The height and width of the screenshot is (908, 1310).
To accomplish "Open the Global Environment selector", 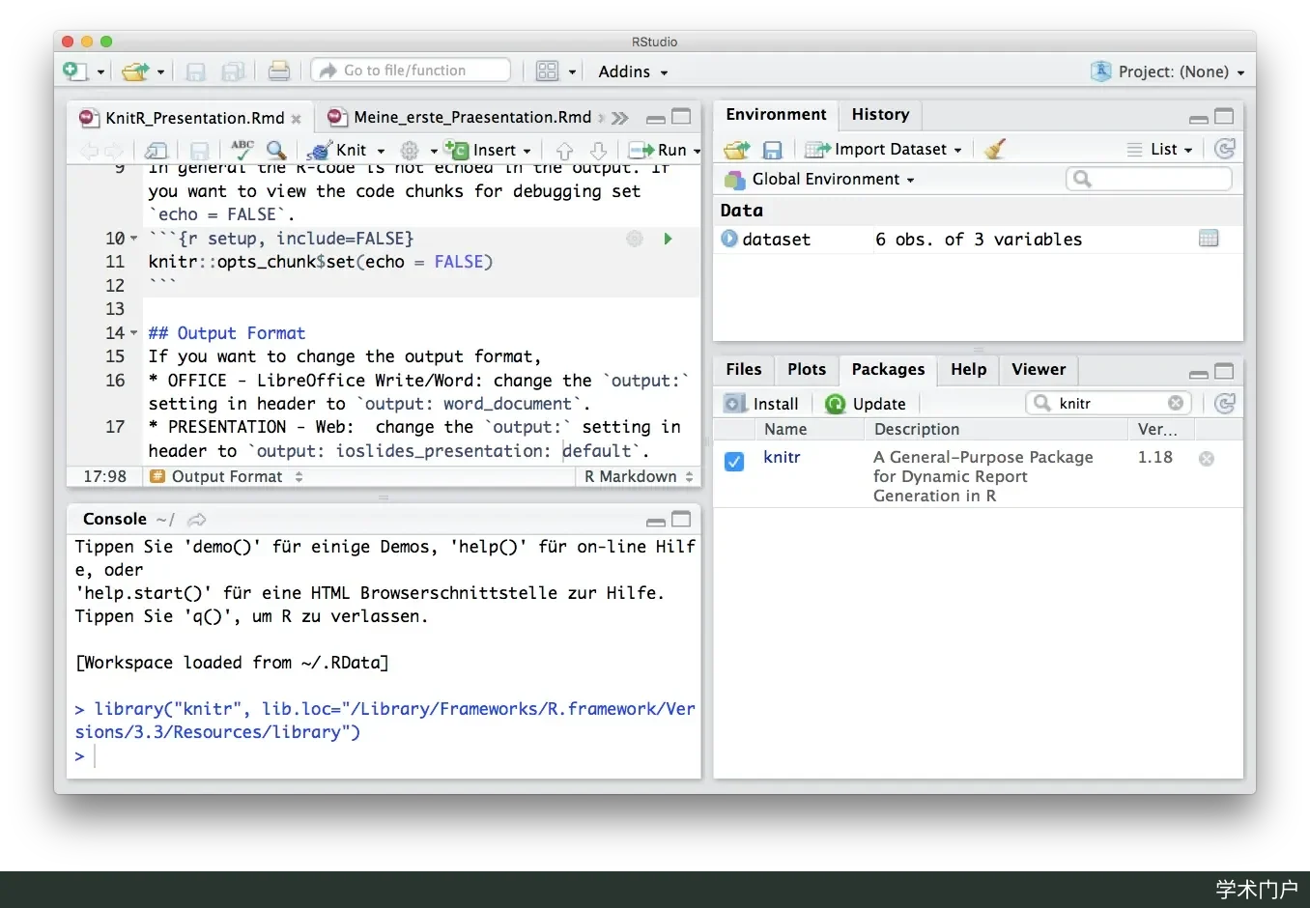I will (x=819, y=180).
